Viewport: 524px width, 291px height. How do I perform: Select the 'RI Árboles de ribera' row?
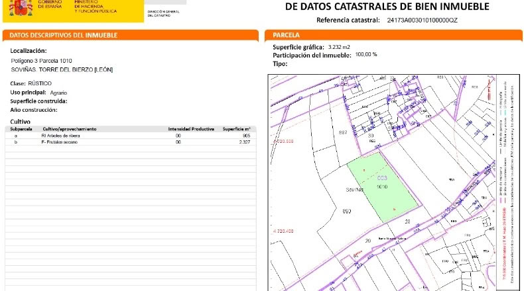pos(131,136)
